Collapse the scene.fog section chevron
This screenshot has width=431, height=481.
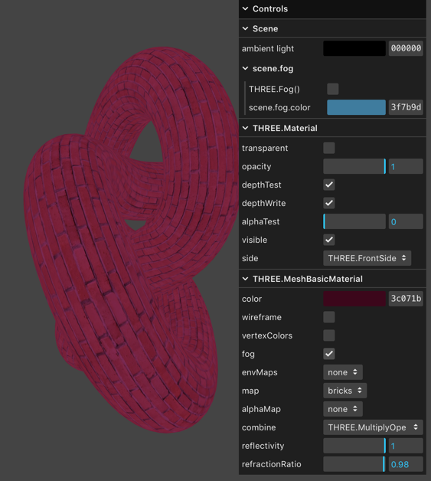pyautogui.click(x=245, y=68)
